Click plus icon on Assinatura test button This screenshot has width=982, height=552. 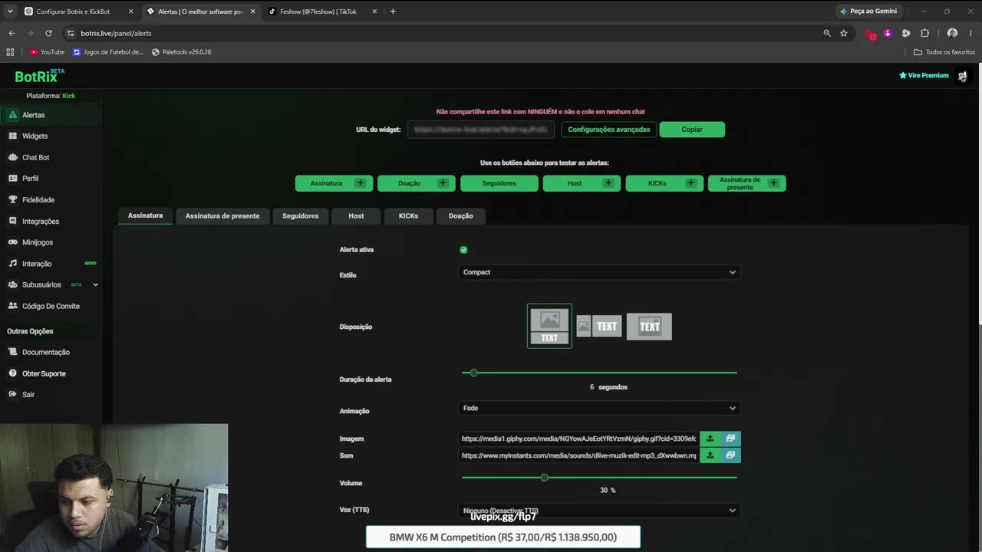[x=360, y=183]
